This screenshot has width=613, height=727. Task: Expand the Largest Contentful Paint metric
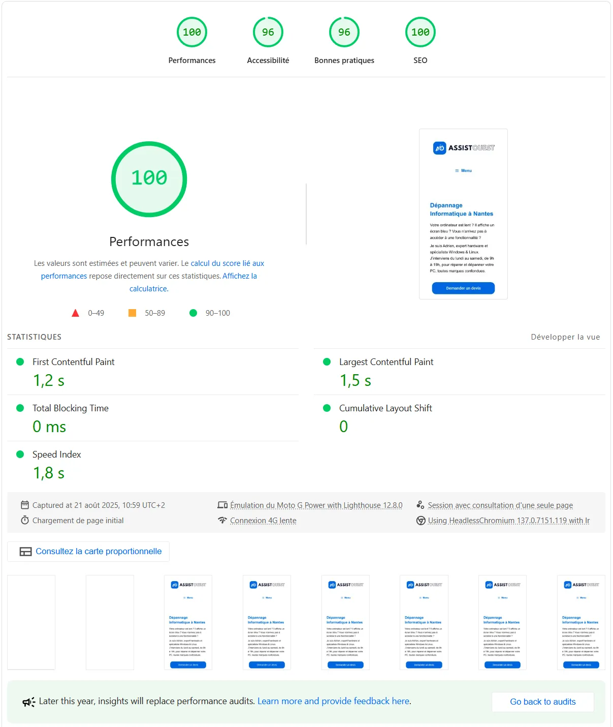386,362
